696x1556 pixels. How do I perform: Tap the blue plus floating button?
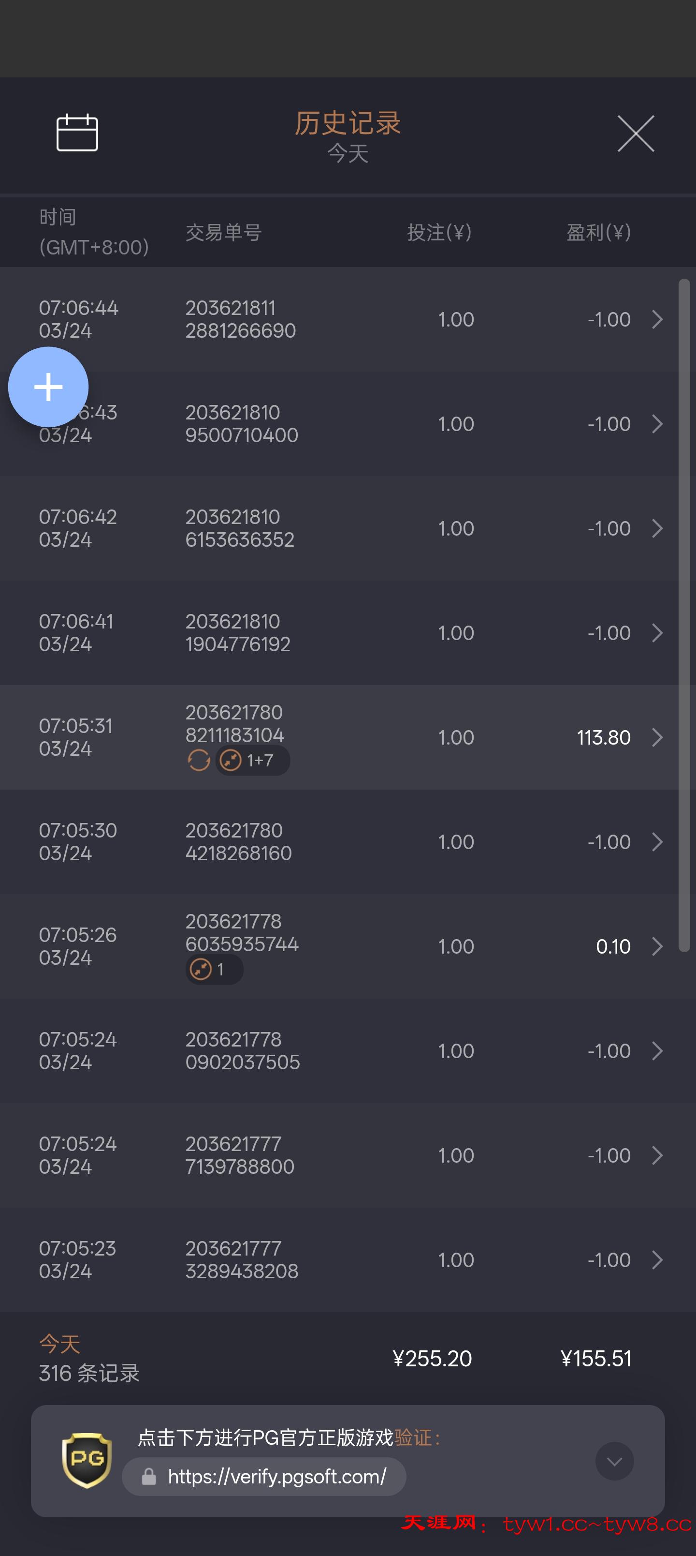[x=48, y=387]
